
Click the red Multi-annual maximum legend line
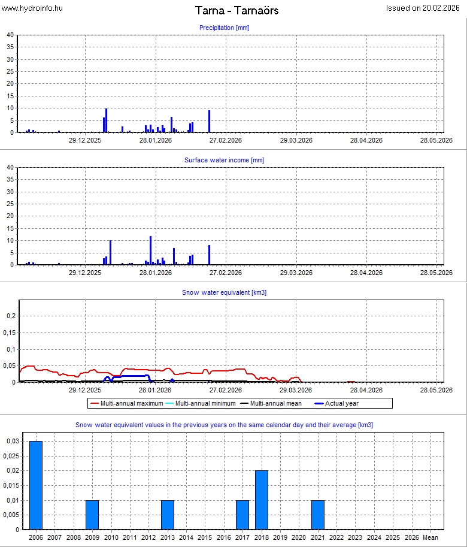point(95,404)
